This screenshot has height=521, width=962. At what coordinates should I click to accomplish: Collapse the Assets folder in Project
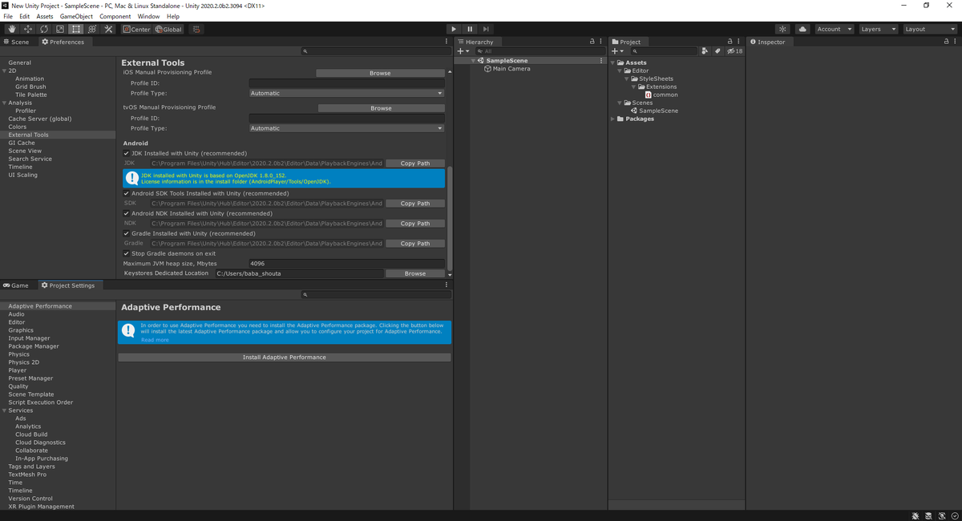613,63
